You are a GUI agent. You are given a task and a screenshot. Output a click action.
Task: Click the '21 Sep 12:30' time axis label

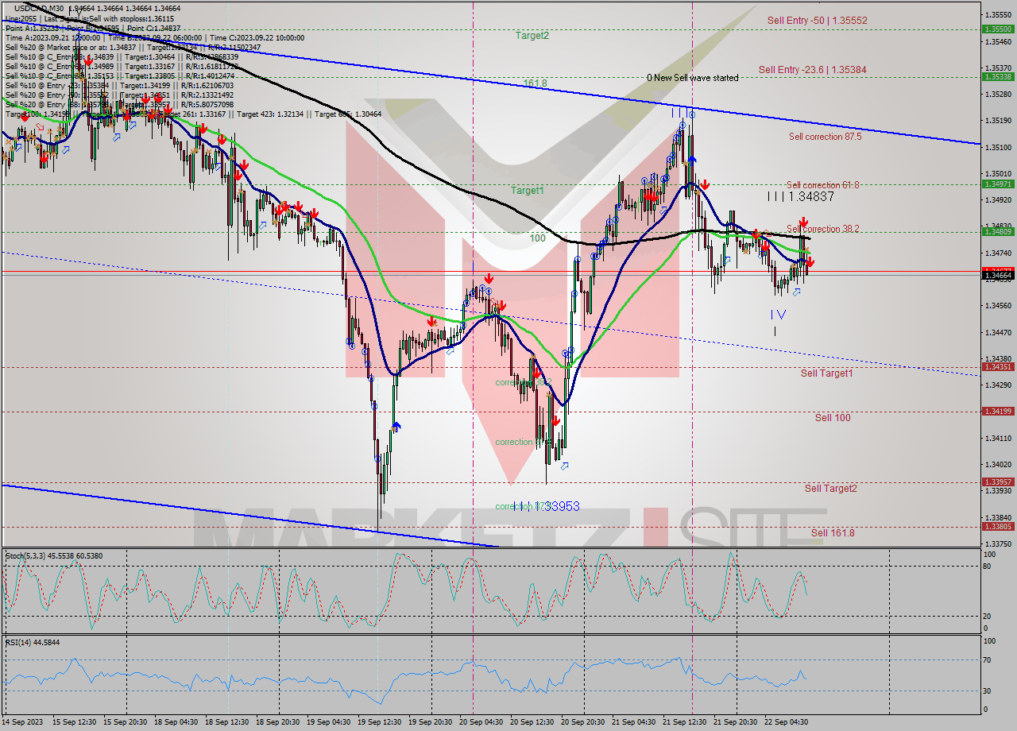[x=685, y=721]
